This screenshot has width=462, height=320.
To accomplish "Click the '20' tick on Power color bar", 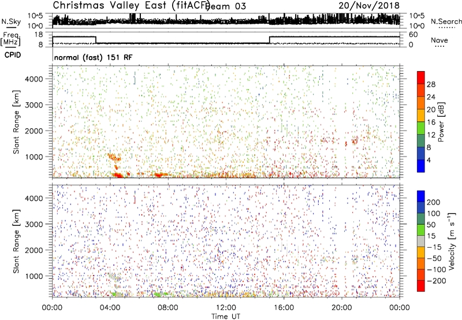I will click(x=431, y=110).
